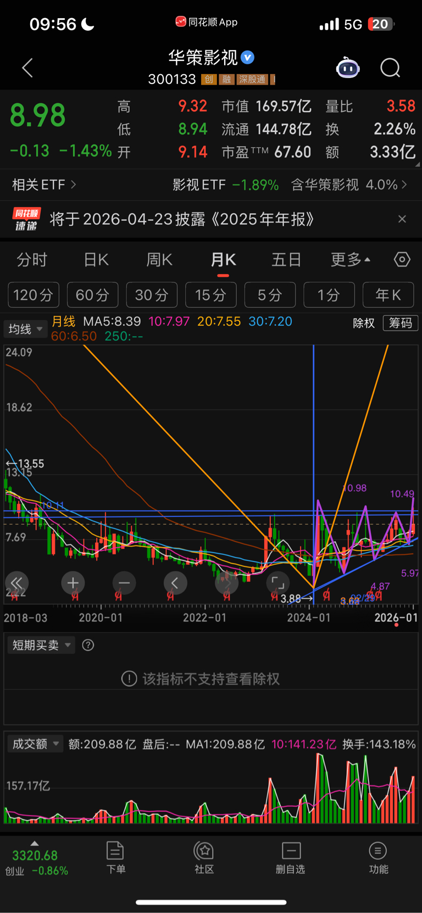This screenshot has height=913, width=422.
Task: Open 成交额 indicator dropdown
Action: coord(35,744)
